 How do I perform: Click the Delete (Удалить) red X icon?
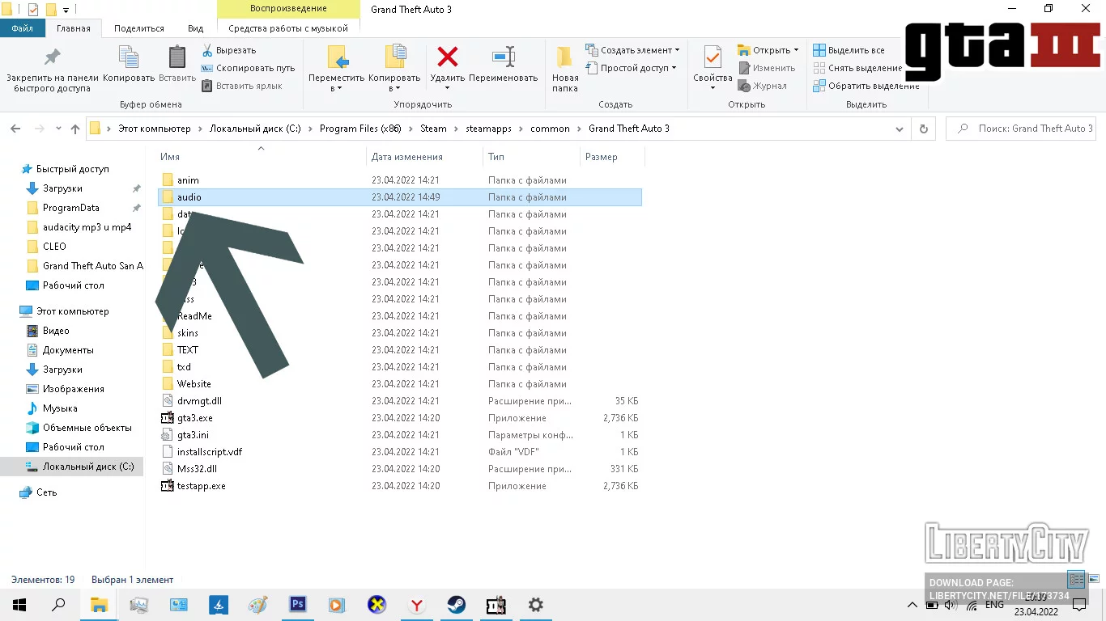click(x=447, y=59)
